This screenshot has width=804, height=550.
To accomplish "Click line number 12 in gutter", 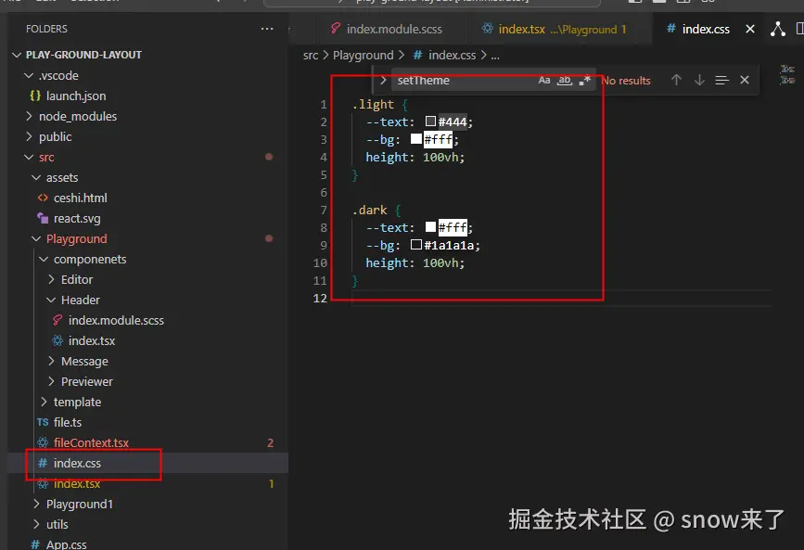I will pyautogui.click(x=320, y=298).
